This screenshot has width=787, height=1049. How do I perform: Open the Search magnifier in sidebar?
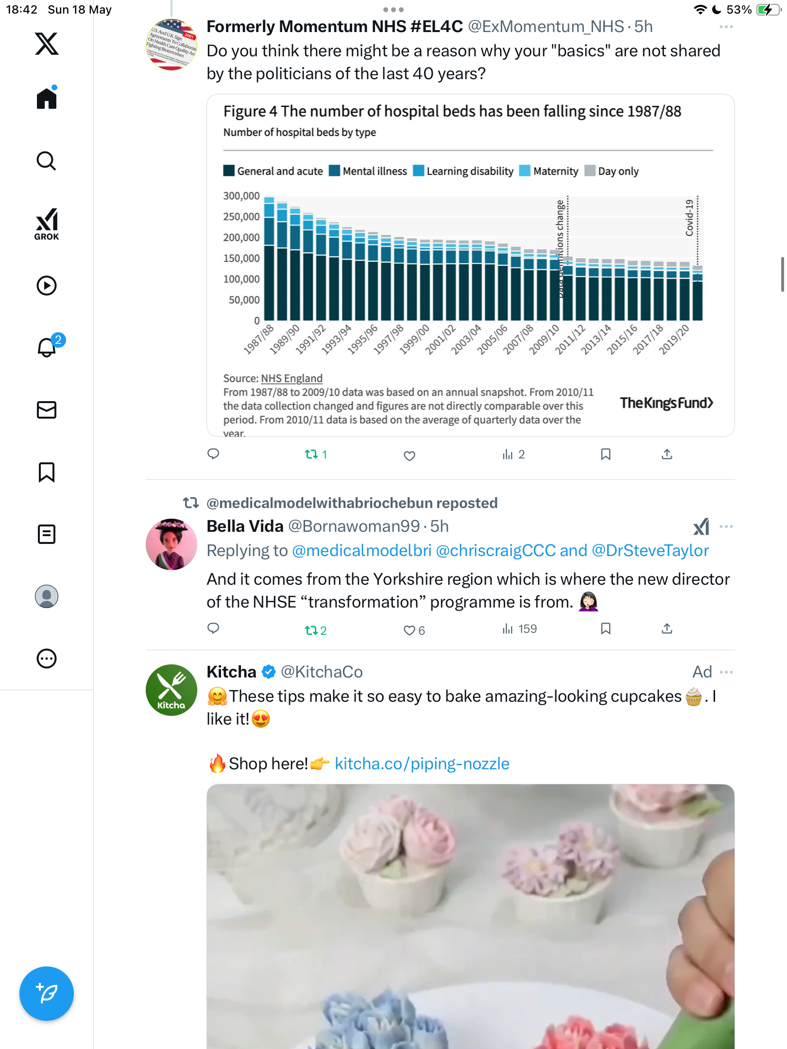47,161
